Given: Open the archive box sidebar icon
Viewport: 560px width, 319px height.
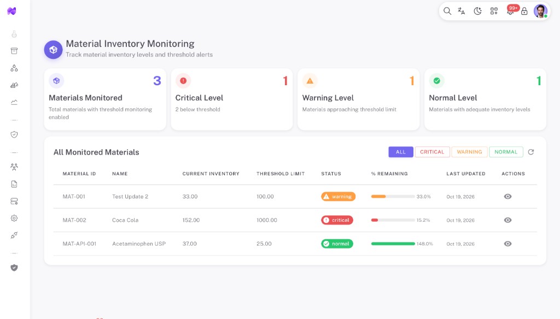Looking at the screenshot, I should point(14,51).
